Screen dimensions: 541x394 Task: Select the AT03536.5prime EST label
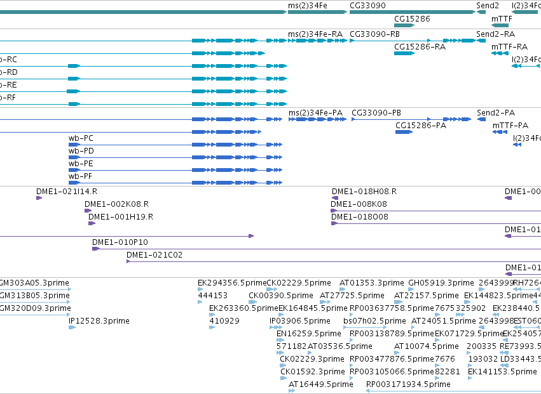point(339,346)
